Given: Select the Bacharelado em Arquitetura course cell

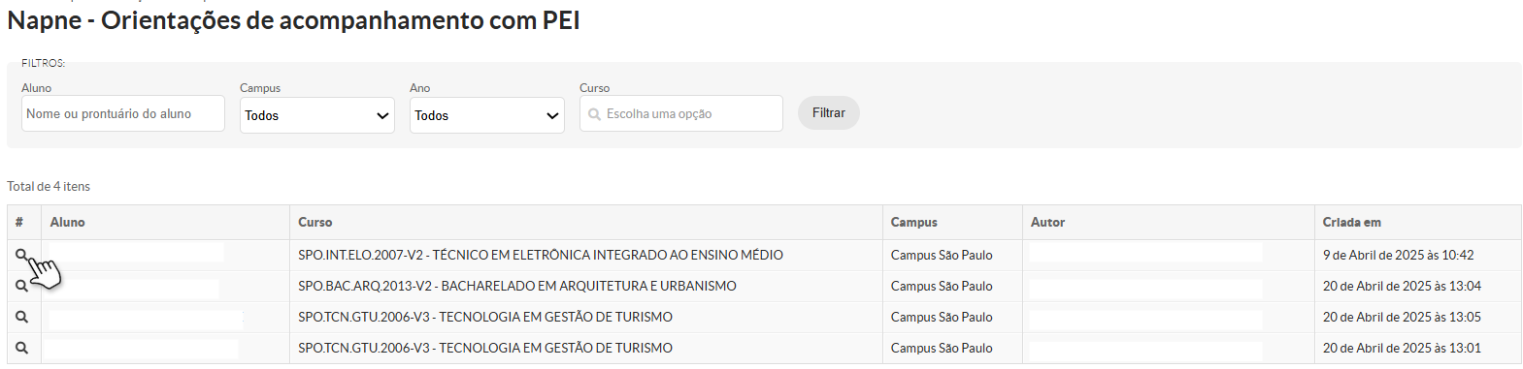Looking at the screenshot, I should [x=517, y=286].
